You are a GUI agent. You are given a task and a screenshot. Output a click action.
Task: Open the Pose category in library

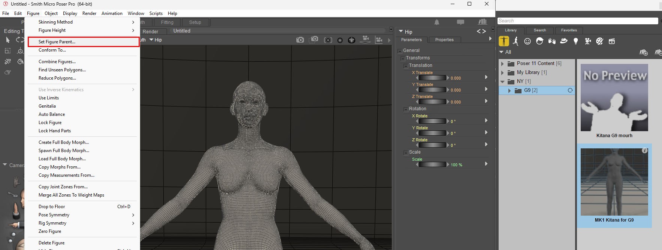(516, 41)
